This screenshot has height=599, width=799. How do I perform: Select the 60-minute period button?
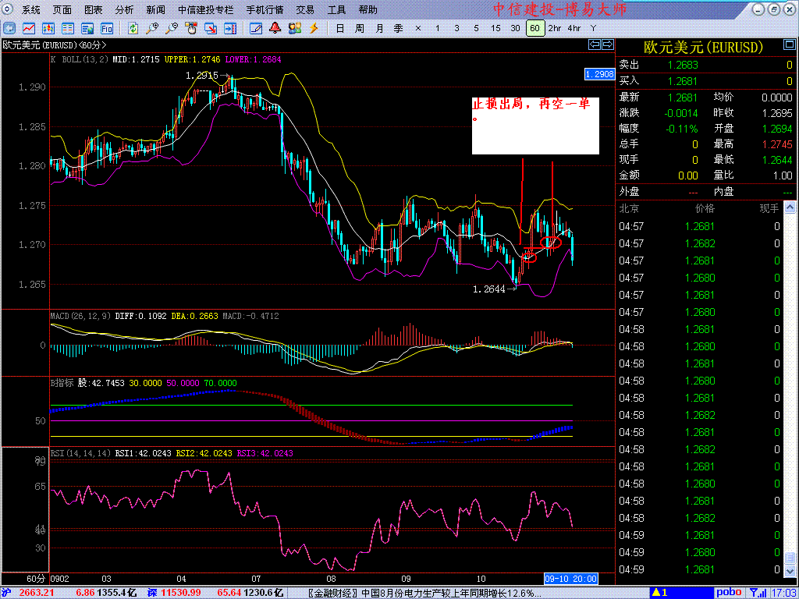[x=534, y=29]
